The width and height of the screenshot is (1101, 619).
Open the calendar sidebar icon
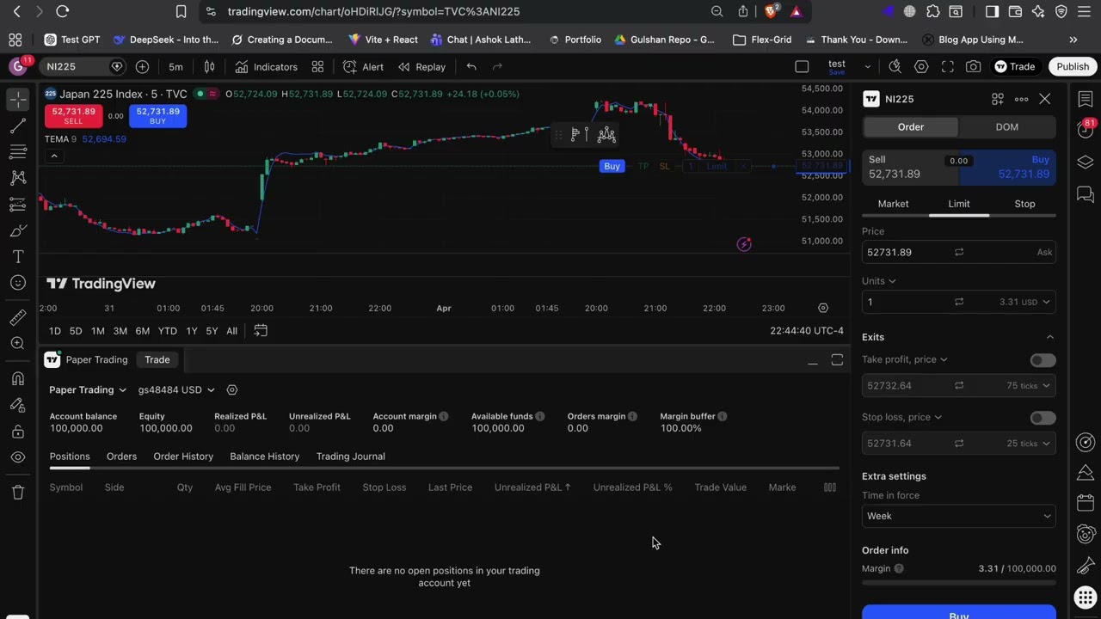(x=1086, y=503)
